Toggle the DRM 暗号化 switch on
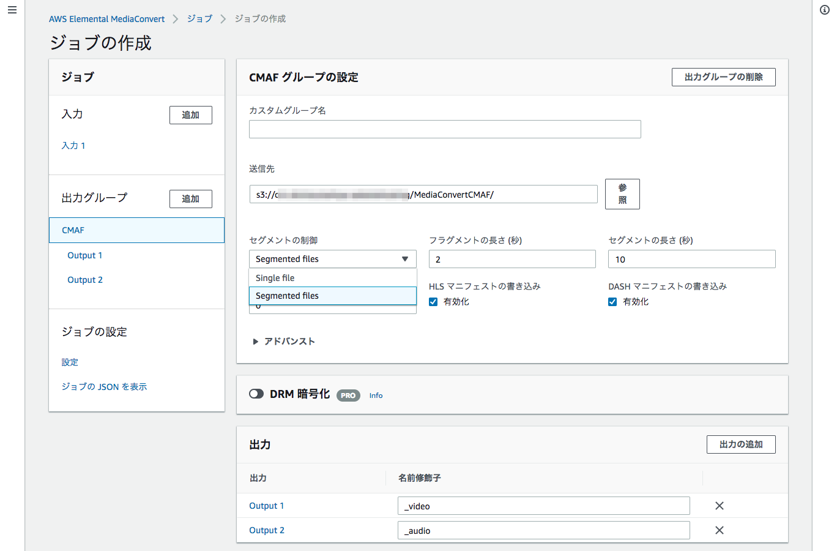Image resolution: width=837 pixels, height=551 pixels. click(x=256, y=394)
